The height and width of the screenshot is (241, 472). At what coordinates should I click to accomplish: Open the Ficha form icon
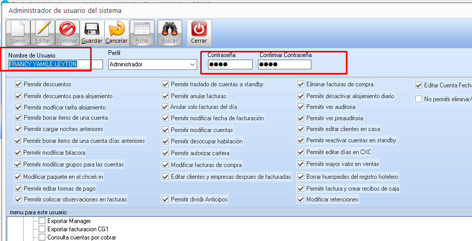[x=142, y=29]
